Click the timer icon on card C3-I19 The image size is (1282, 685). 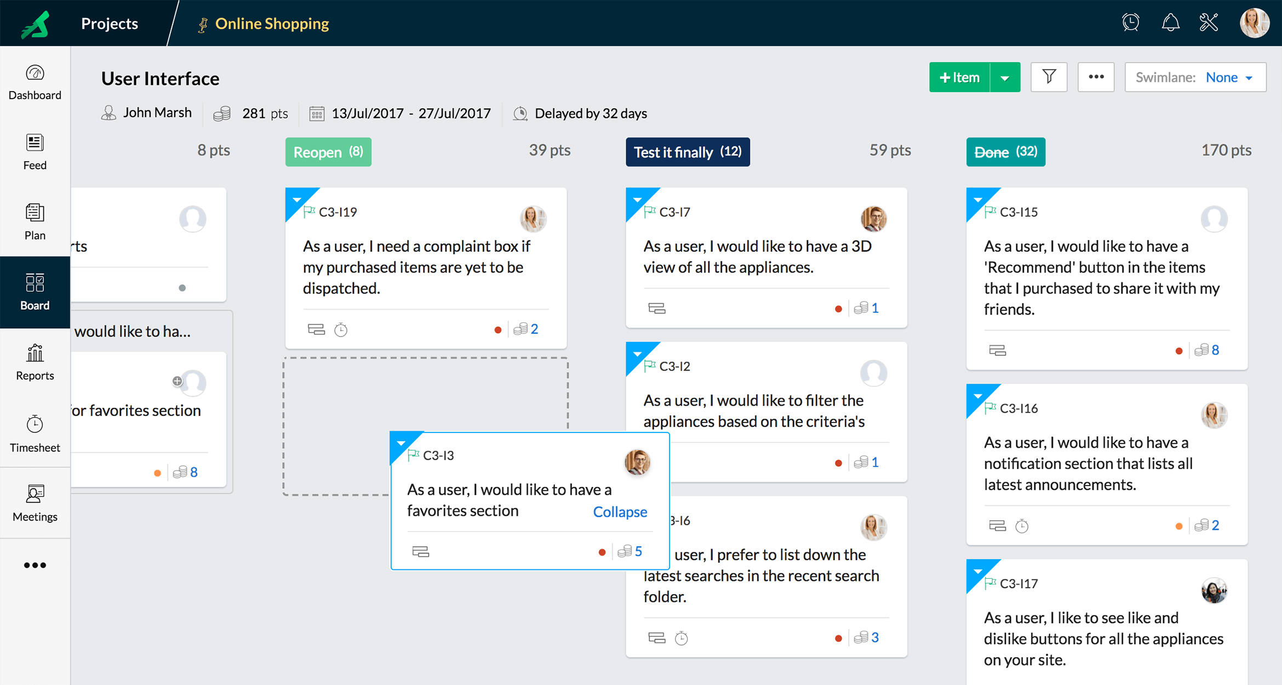pos(341,329)
